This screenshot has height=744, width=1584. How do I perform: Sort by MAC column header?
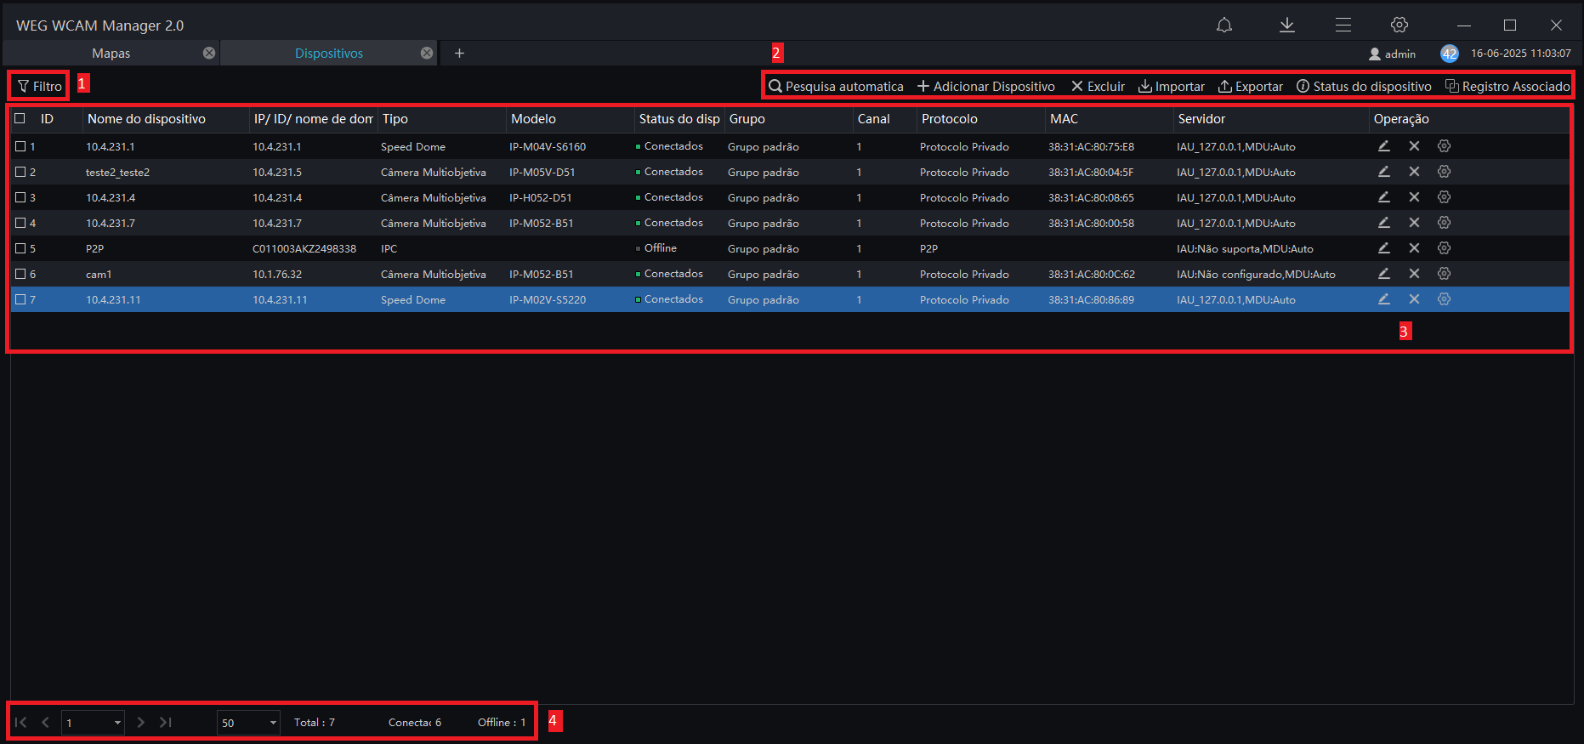(1109, 119)
